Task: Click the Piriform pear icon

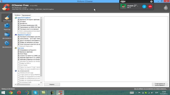Action: (x=166, y=7)
